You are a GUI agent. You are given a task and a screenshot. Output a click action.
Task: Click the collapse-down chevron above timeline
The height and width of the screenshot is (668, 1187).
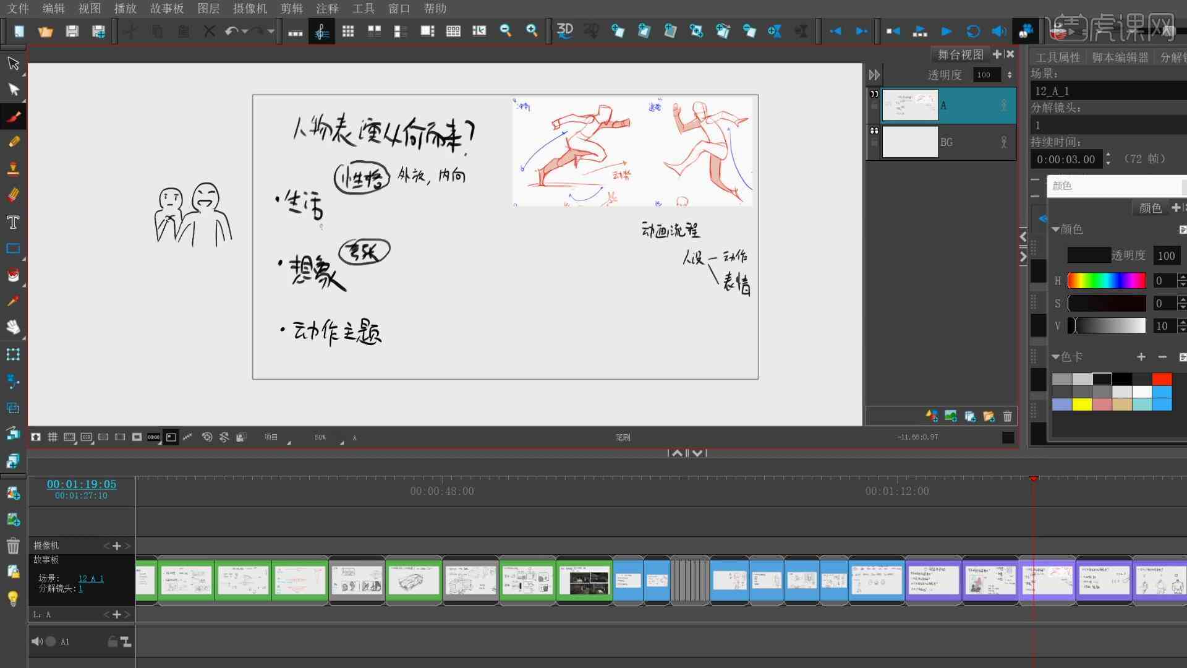697,453
